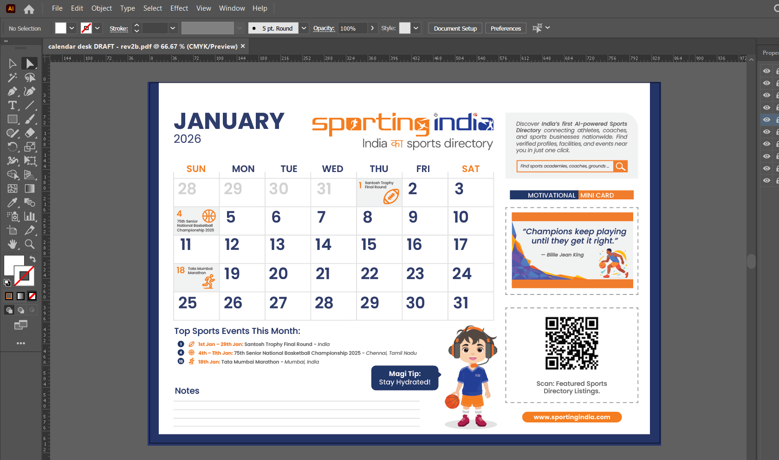Select the Zoom magnifier tool
Screen dimensions: 779x460
(x=30, y=244)
